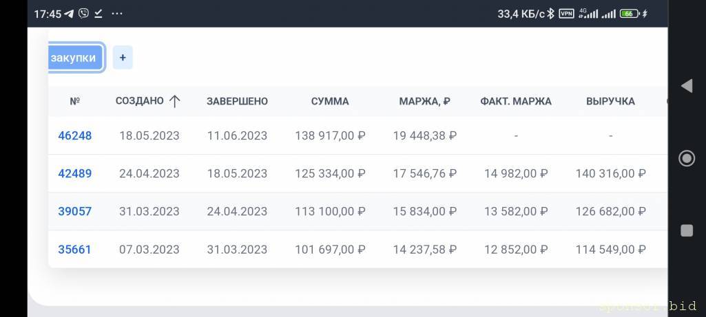The height and width of the screenshot is (317, 706).
Task: Tap the Bluetooth status icon
Action: pyautogui.click(x=551, y=14)
